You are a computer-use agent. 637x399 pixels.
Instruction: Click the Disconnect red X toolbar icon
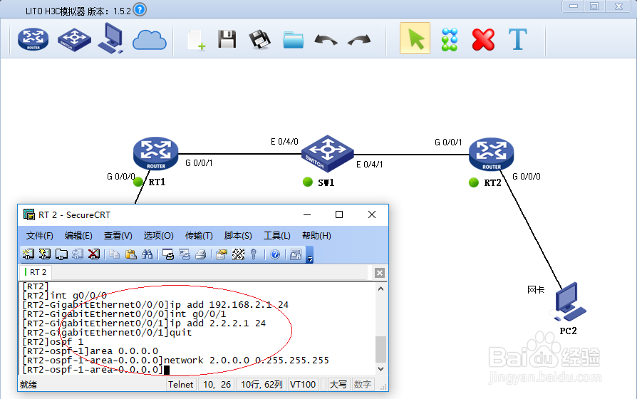click(x=94, y=254)
